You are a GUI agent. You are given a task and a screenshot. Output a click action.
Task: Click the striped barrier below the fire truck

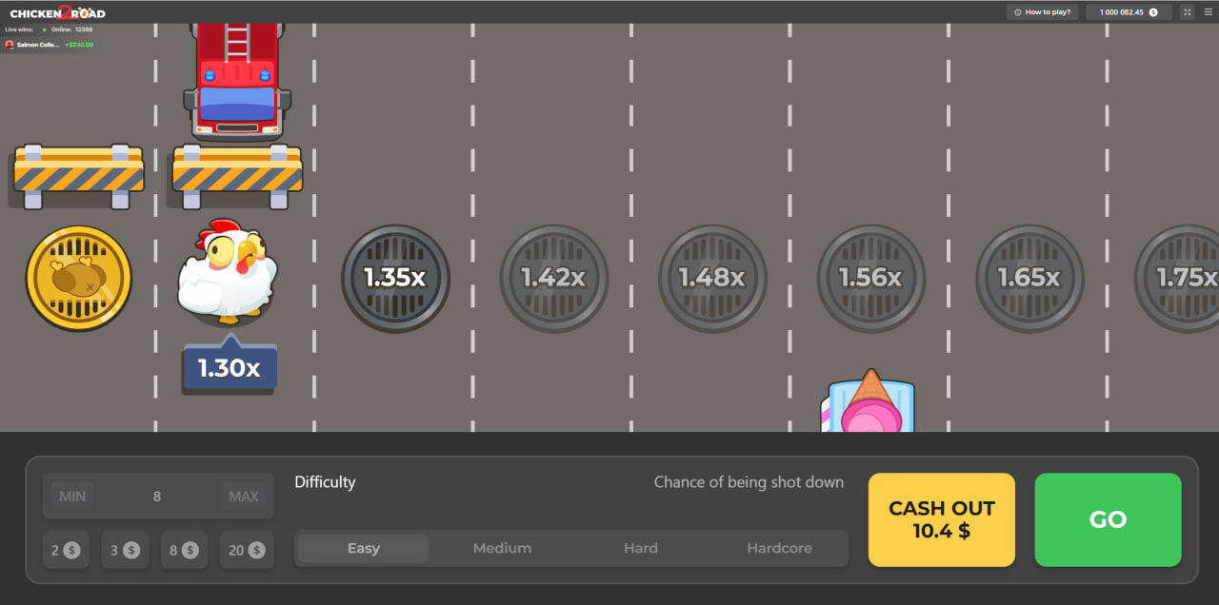pyautogui.click(x=237, y=177)
